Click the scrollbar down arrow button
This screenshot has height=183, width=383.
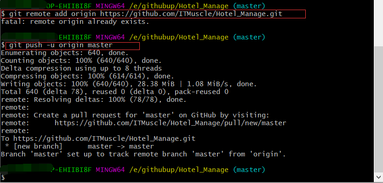[x=378, y=177]
